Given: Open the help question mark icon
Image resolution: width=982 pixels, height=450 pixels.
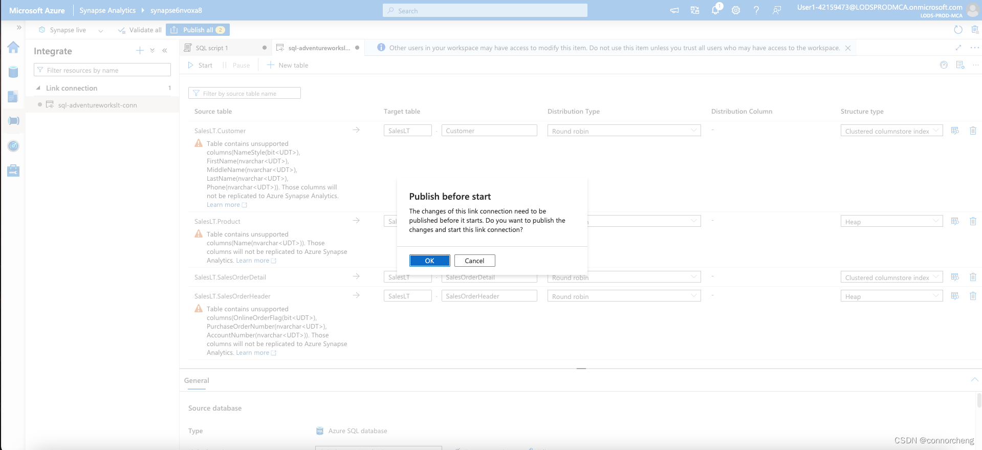Looking at the screenshot, I should (x=756, y=10).
